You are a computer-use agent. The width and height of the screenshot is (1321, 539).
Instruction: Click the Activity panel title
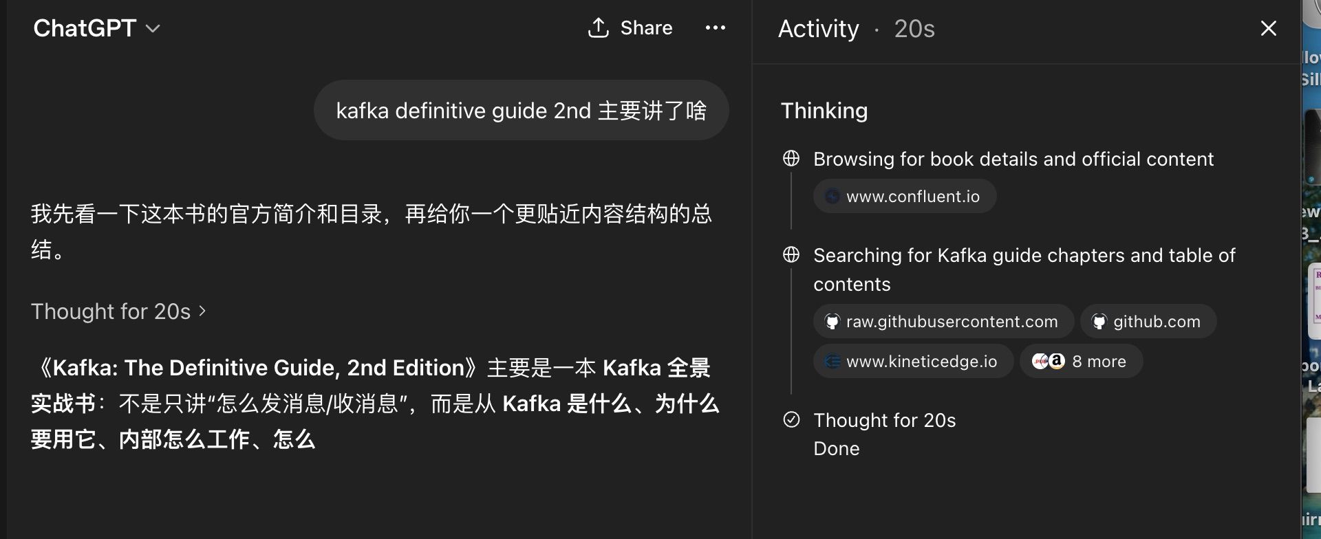click(818, 29)
